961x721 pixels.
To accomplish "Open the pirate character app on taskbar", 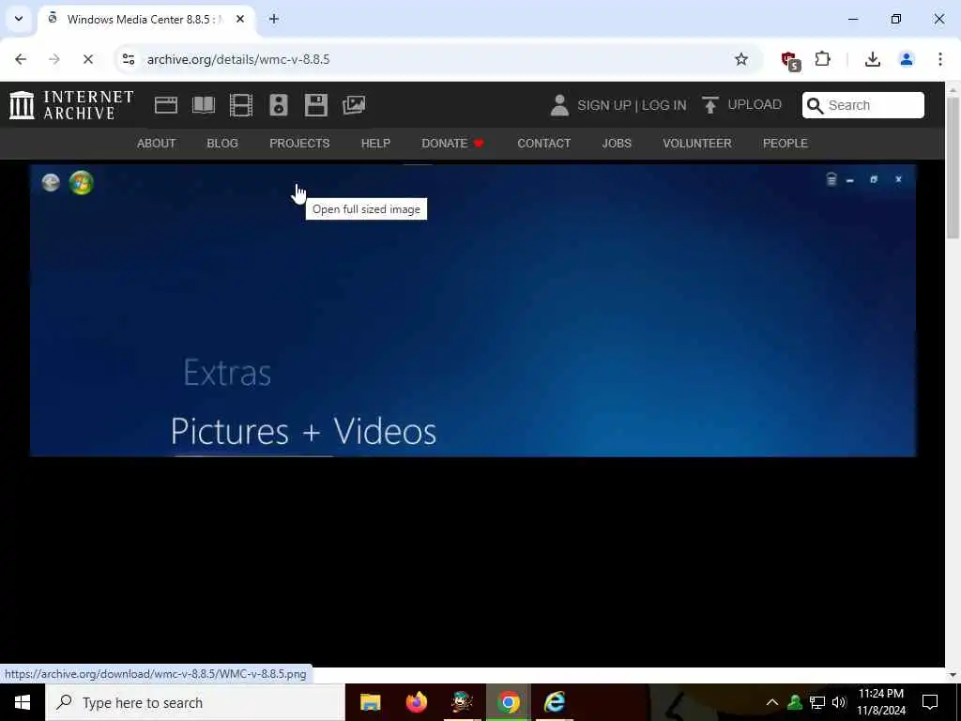I will [x=462, y=702].
